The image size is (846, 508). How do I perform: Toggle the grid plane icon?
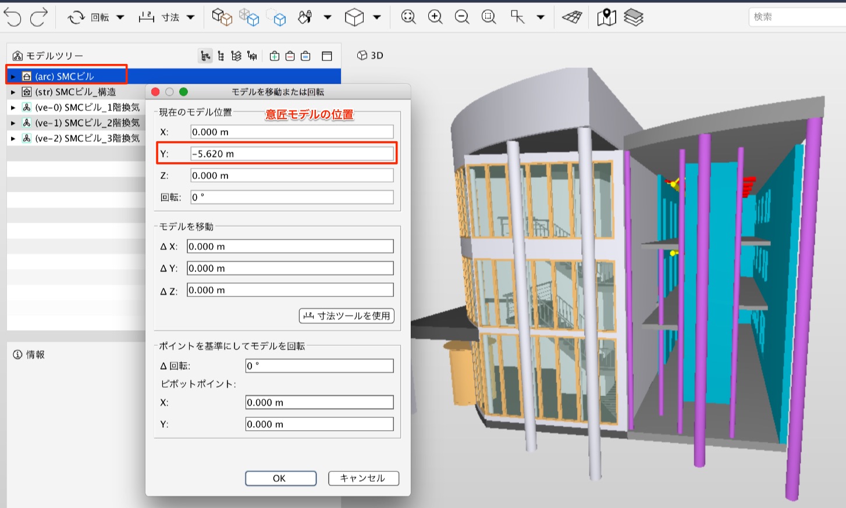point(572,17)
